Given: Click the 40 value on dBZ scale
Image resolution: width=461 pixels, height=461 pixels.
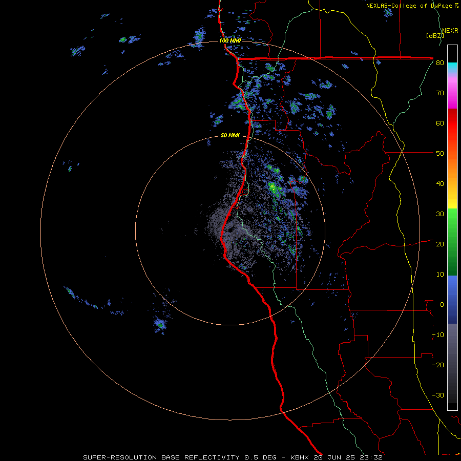Looking at the screenshot, I should point(440,184).
